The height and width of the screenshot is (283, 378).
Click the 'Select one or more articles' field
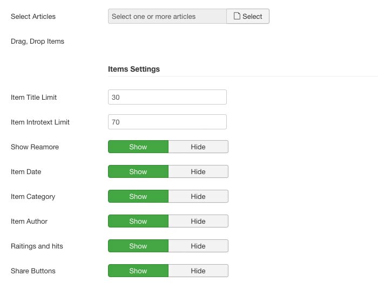coord(167,16)
